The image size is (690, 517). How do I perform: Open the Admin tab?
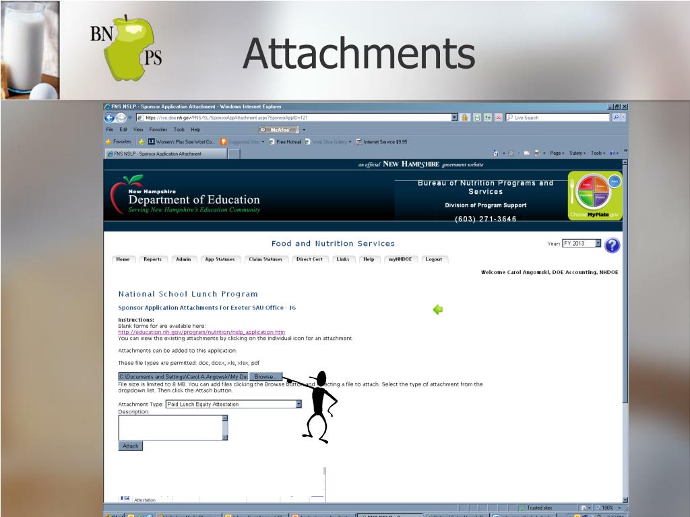183,259
